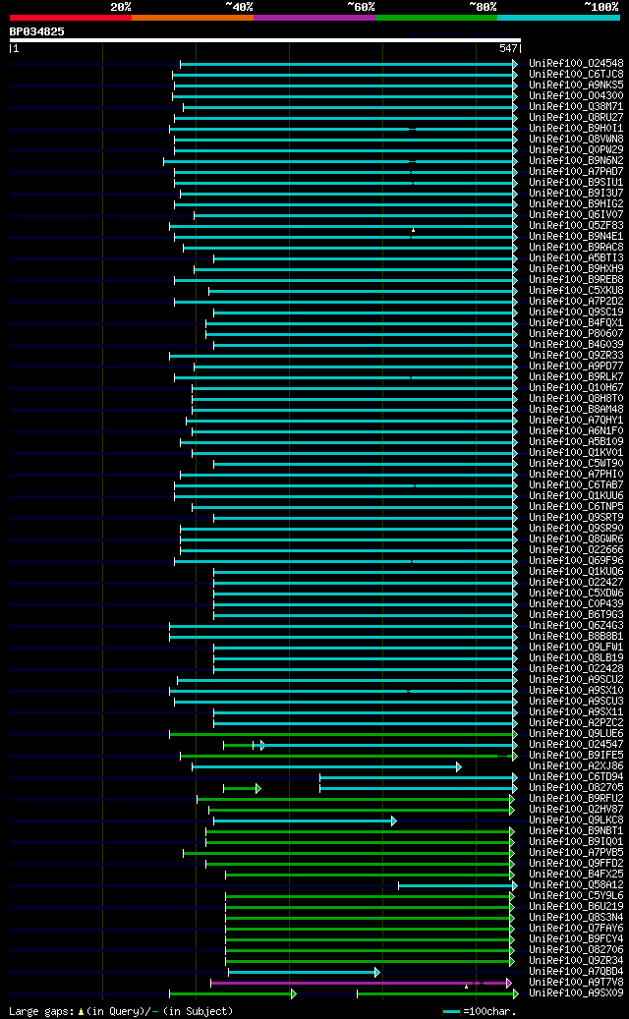The height and width of the screenshot is (1019, 629).
Task: Select the UniRef100_B9RLK7 label
Action: pyautogui.click(x=576, y=377)
